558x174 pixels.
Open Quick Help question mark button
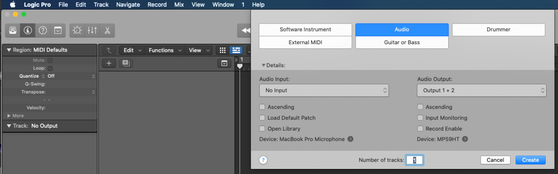click(x=43, y=30)
